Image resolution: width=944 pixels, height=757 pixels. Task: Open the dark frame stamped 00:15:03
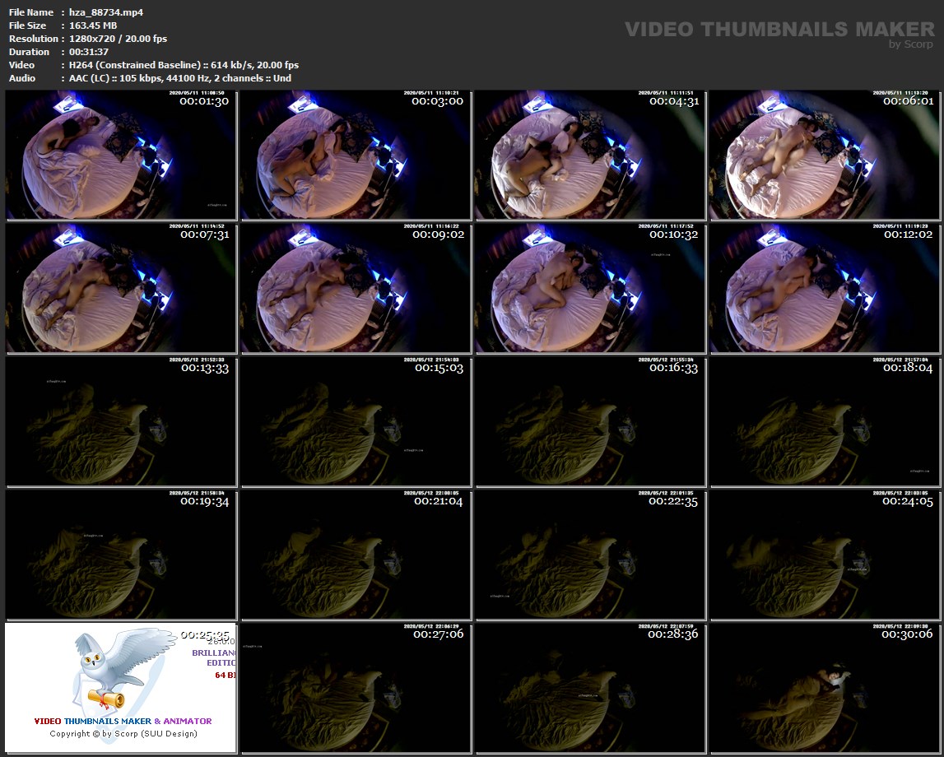356,421
